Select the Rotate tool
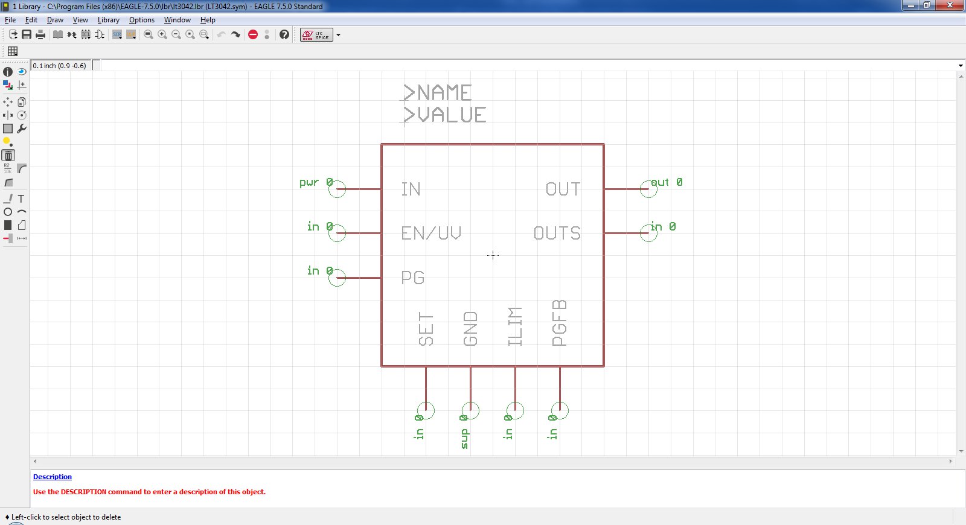966x525 pixels. (22, 115)
